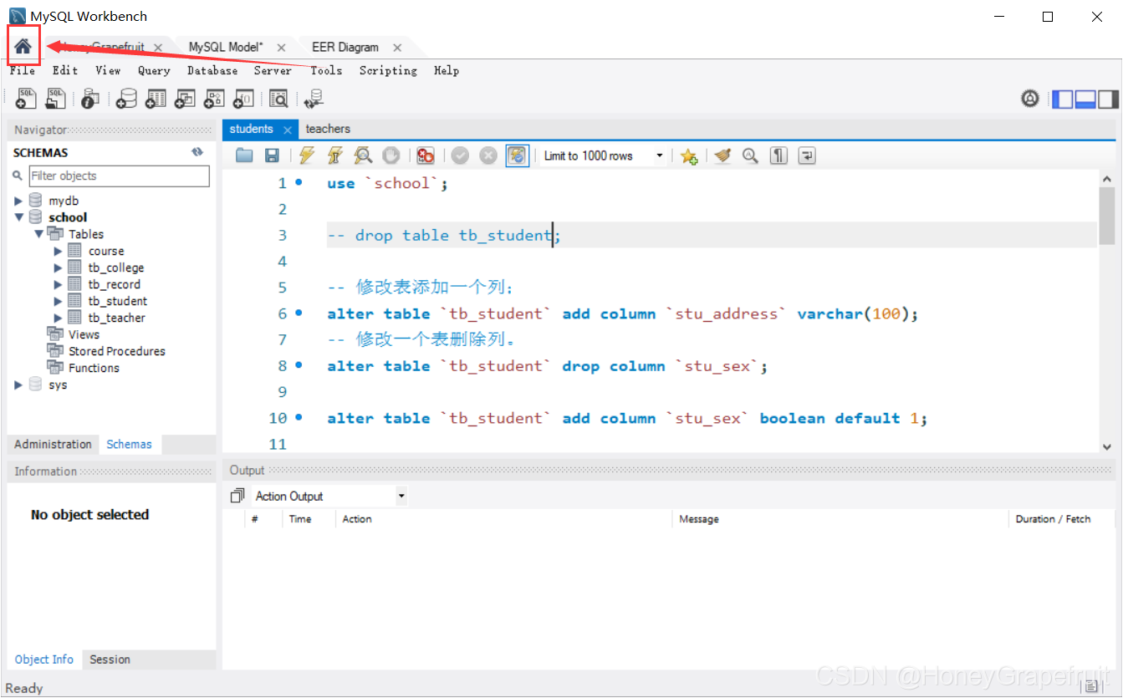Click the Filter objects search field

[120, 176]
